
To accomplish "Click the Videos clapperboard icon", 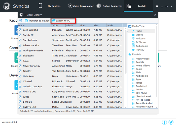I will point(133,35).
